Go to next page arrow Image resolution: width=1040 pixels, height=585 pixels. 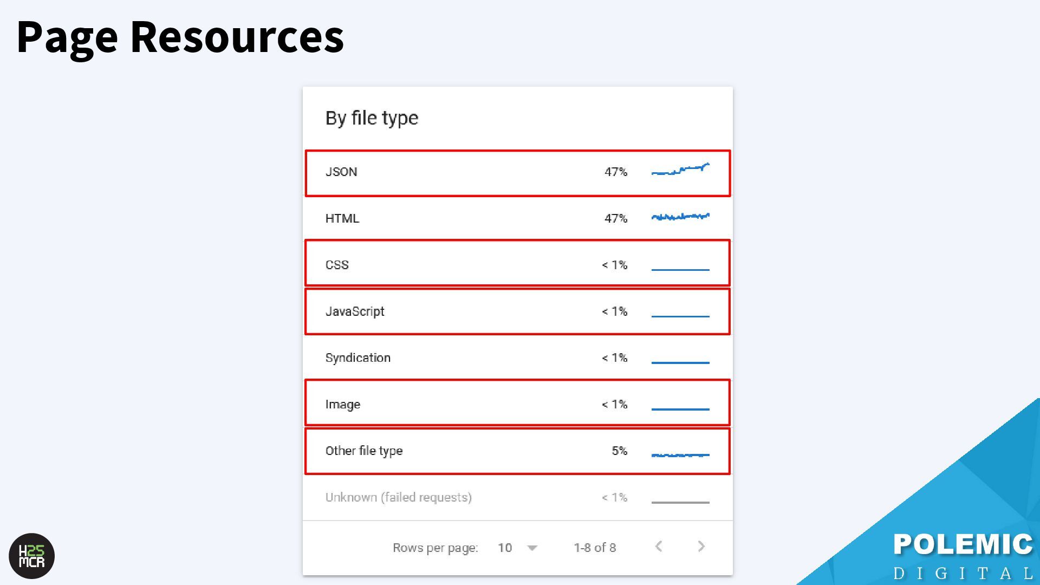(701, 547)
